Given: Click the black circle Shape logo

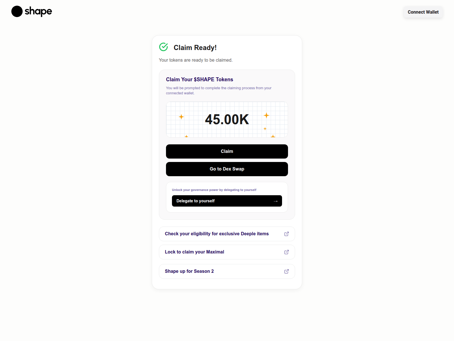Looking at the screenshot, I should point(17,11).
